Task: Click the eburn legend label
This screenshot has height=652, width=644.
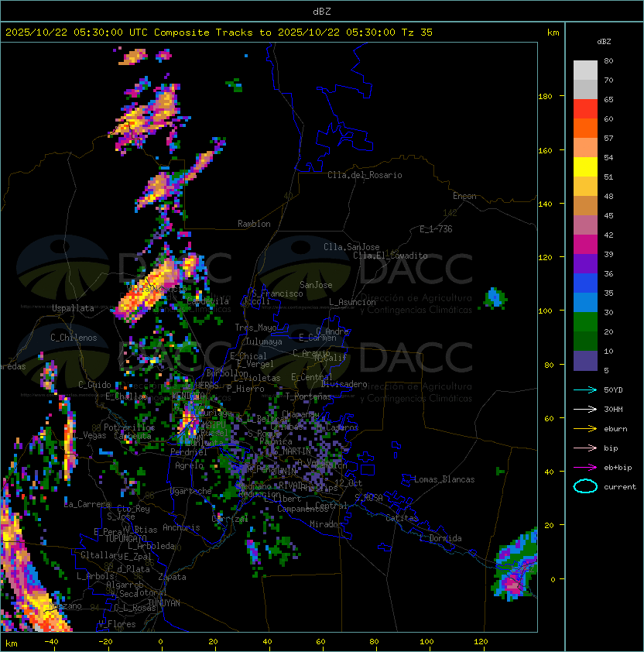Action: (615, 429)
